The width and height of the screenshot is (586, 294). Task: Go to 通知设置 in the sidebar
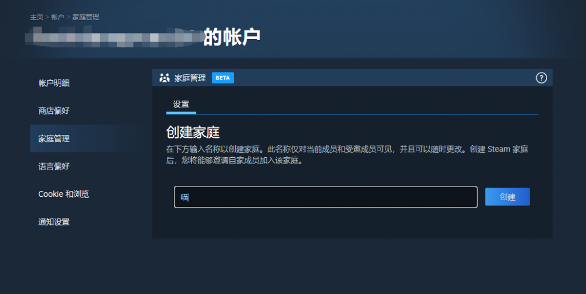[54, 222]
